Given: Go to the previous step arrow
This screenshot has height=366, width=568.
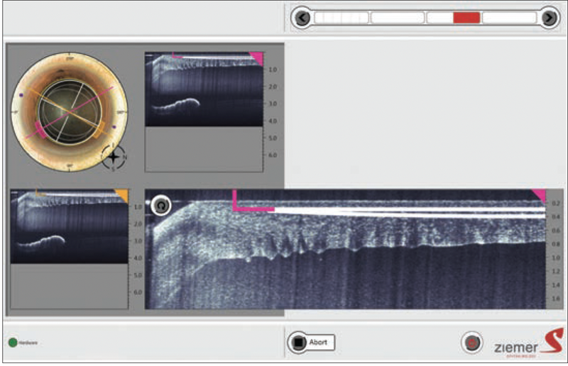Looking at the screenshot, I should point(303,17).
